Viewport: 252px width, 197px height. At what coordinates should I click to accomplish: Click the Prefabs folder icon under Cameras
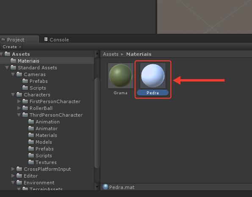[25, 81]
